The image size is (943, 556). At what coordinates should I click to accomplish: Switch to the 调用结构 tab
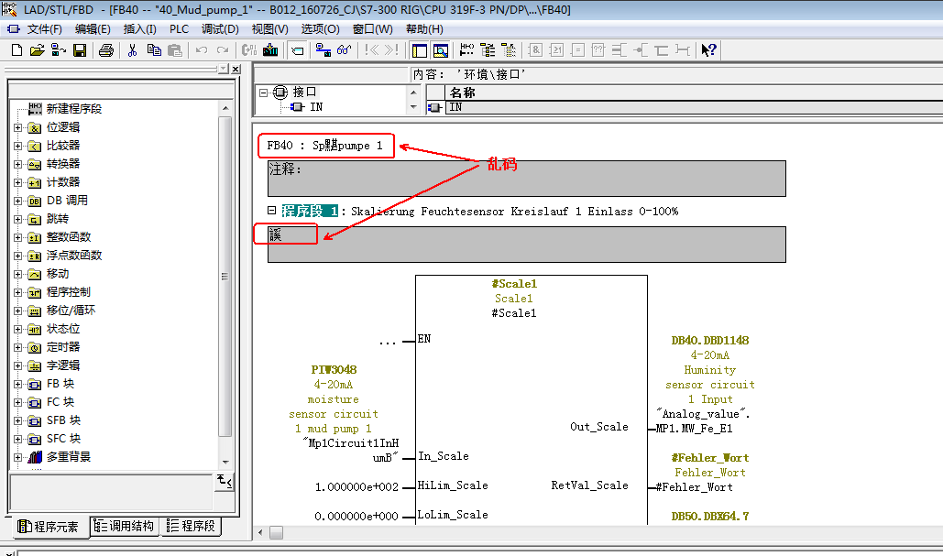[x=125, y=527]
